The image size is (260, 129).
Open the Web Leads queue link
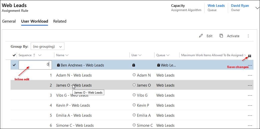[x=216, y=6]
